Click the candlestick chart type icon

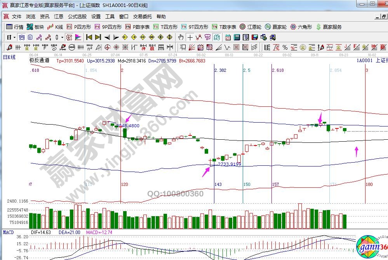57,38
